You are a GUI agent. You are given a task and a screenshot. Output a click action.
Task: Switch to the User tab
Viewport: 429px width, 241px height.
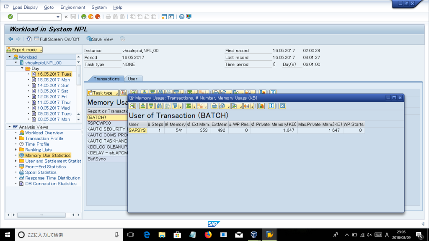point(132,79)
